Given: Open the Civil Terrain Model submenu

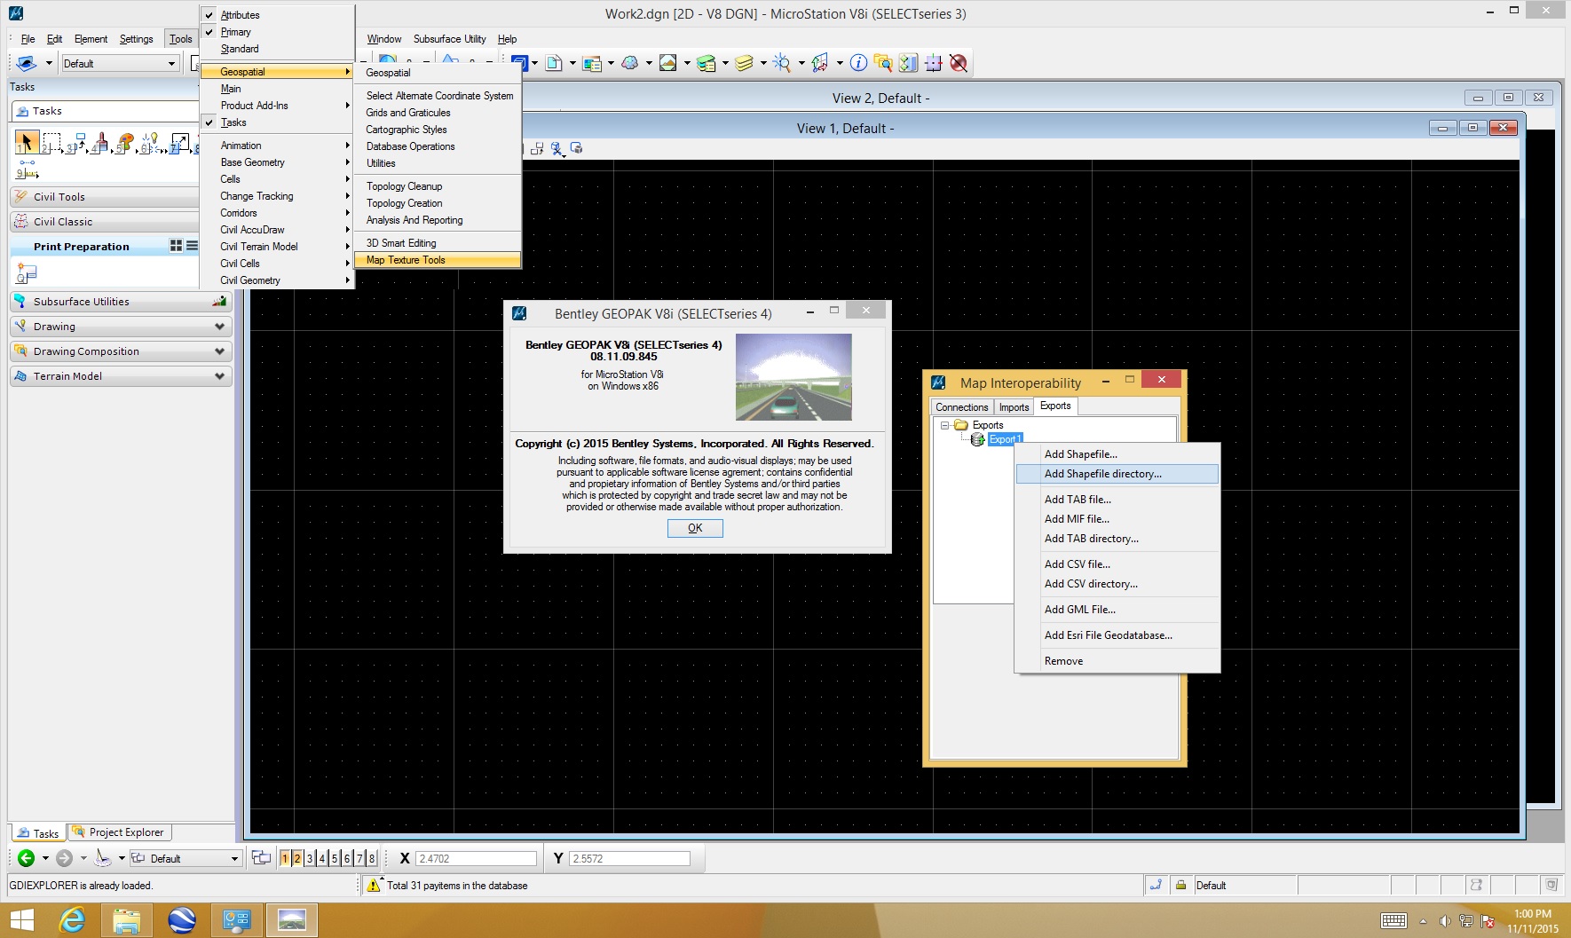Looking at the screenshot, I should click(x=277, y=247).
